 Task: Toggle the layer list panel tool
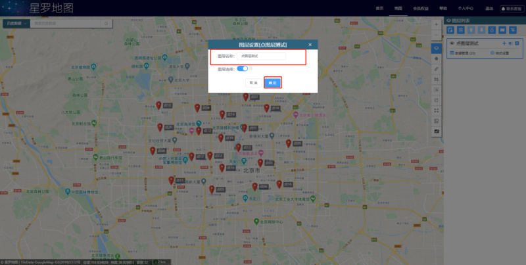tap(437, 48)
